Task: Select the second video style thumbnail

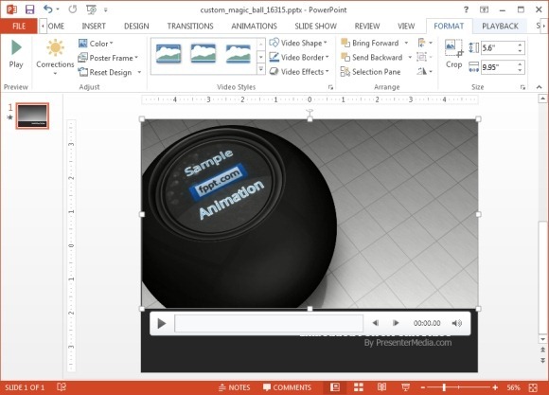Action: 204,54
